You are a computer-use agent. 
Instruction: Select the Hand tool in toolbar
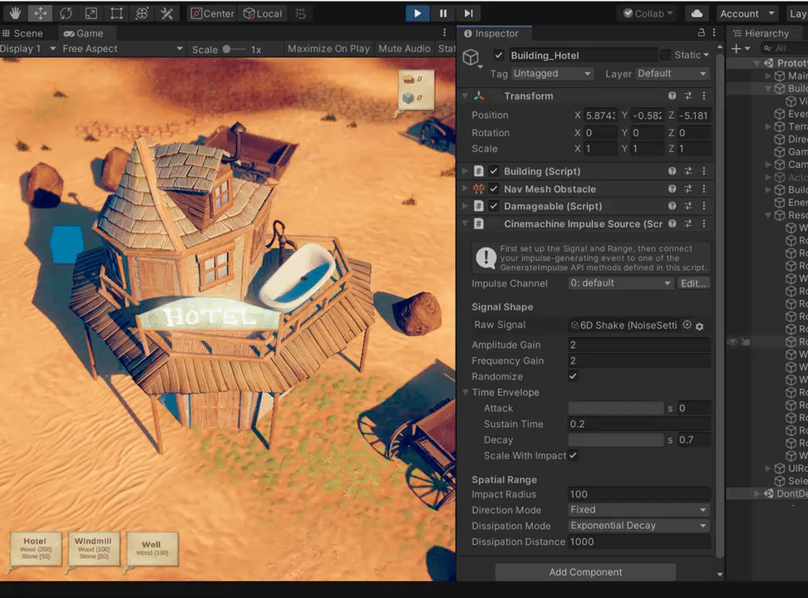(14, 13)
